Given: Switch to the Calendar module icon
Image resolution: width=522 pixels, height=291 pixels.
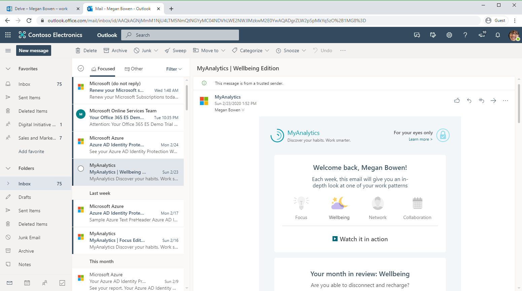Looking at the screenshot, I should [x=27, y=283].
